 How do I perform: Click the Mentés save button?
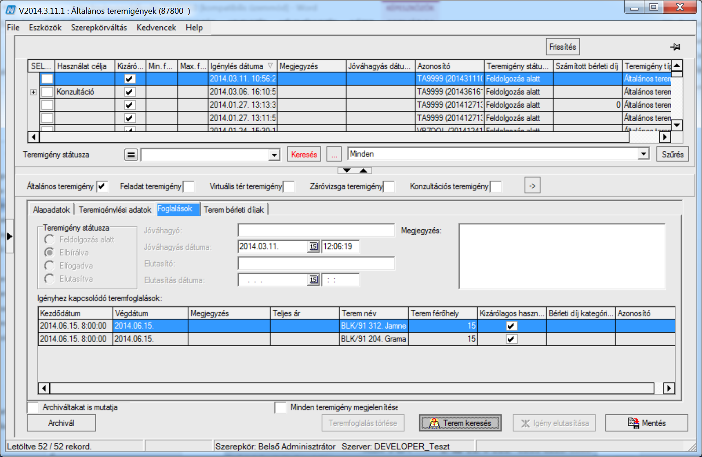click(647, 423)
